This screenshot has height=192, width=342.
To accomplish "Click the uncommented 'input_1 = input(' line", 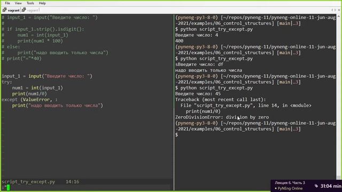I will [x=47, y=76].
